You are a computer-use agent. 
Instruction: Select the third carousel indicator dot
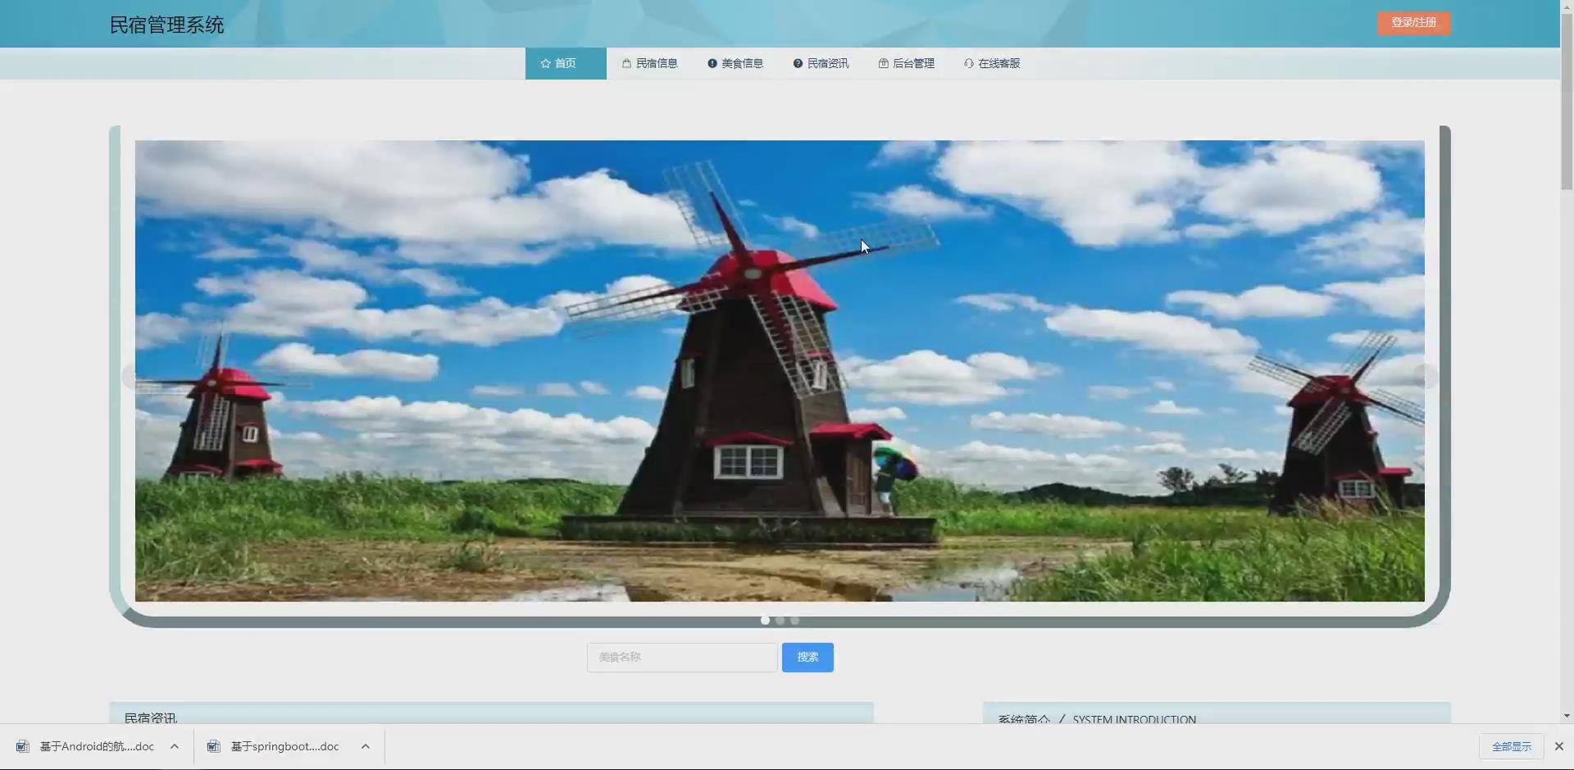coord(795,620)
